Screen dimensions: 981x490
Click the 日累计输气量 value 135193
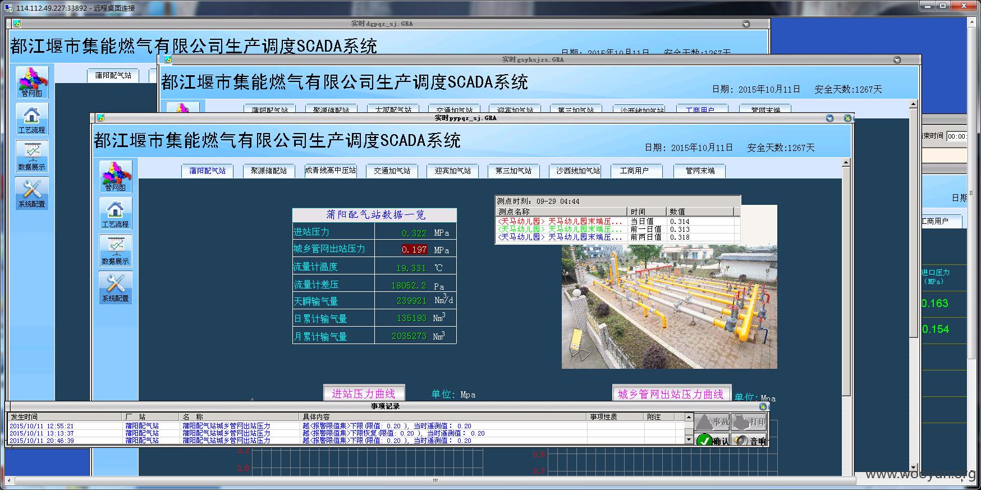click(411, 318)
